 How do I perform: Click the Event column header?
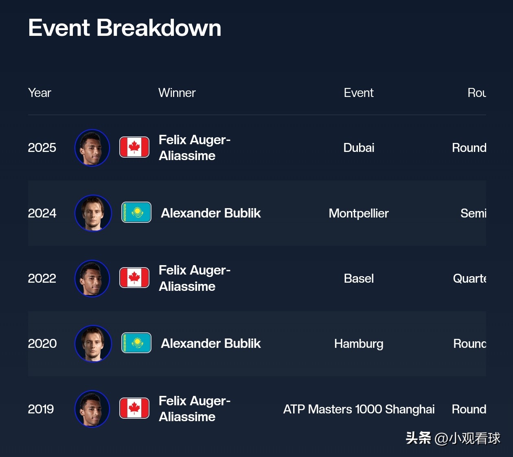[359, 93]
